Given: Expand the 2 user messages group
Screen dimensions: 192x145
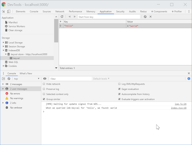Looking at the screenshot, I should pos(3,89).
